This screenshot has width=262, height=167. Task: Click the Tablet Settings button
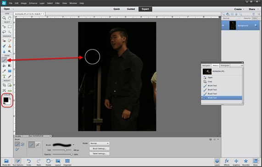pos(100,154)
